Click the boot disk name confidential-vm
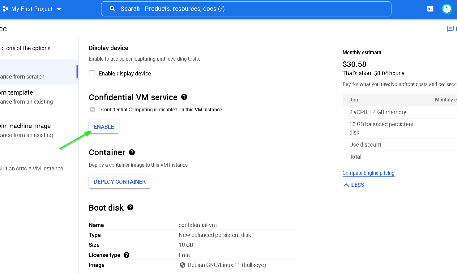 (x=198, y=225)
